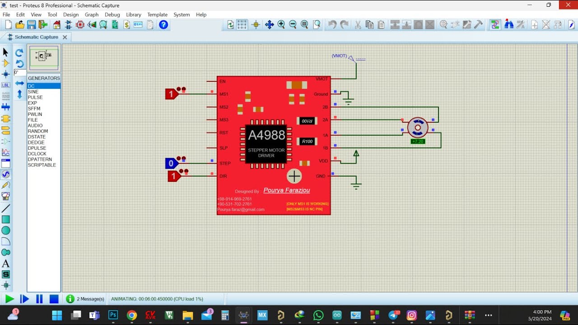Open WhatsApp from the taskbar

318,315
